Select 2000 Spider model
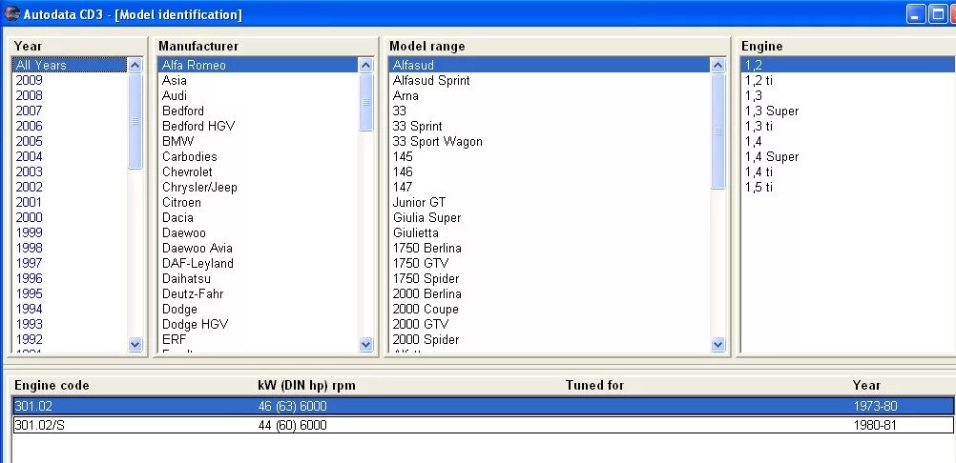The image size is (956, 463). click(x=426, y=339)
